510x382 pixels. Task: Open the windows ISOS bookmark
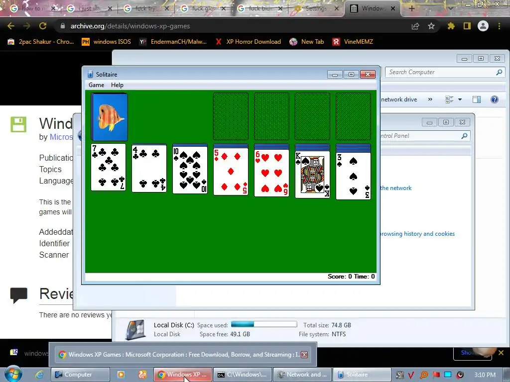107,42
